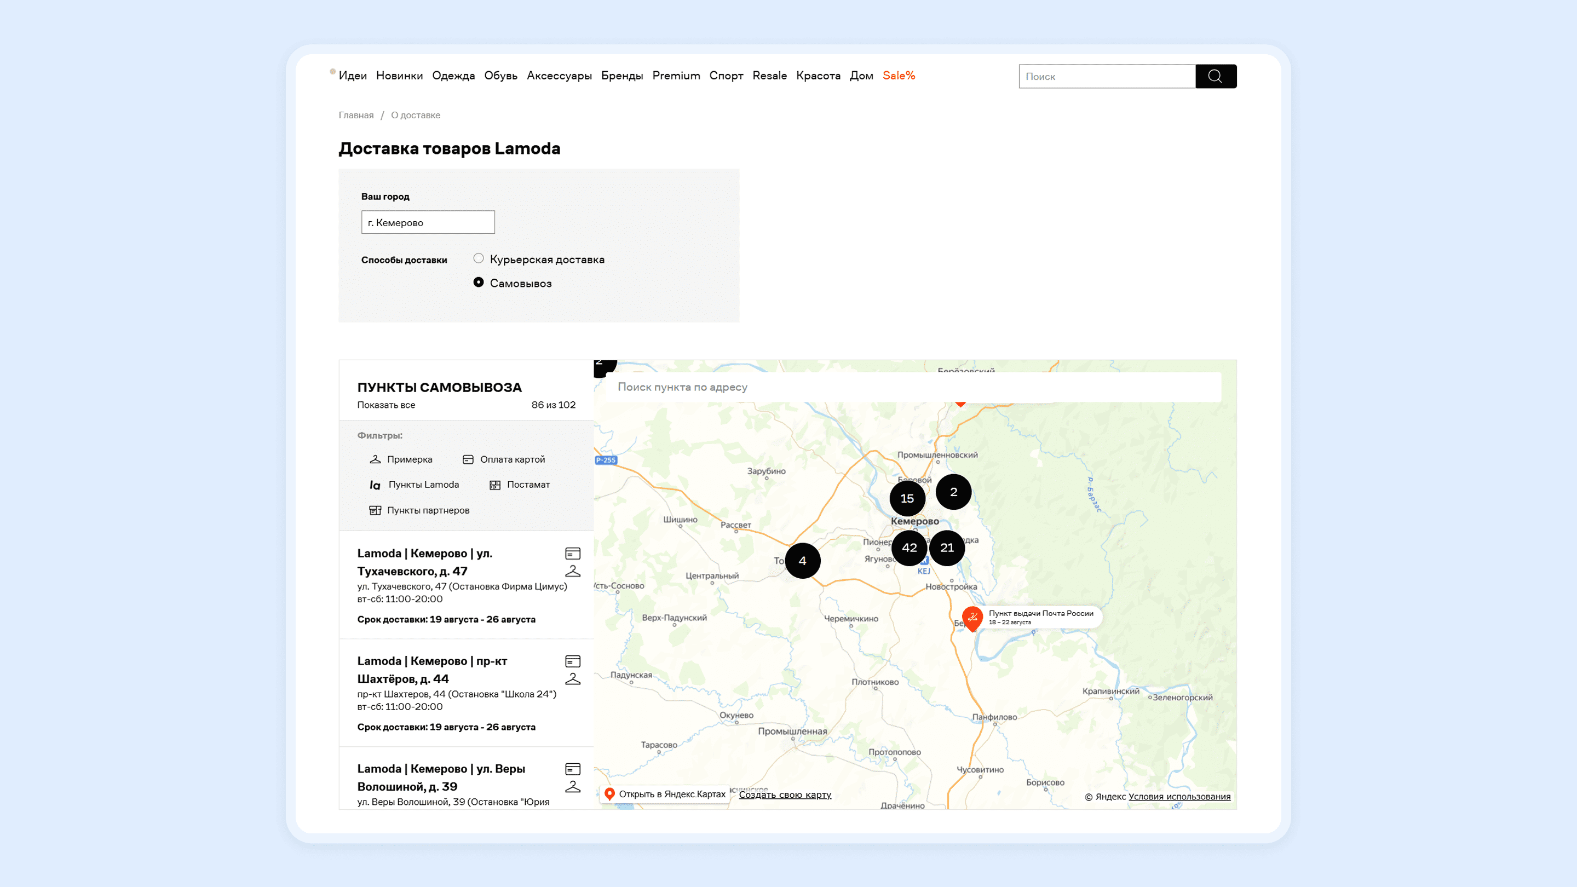The width and height of the screenshot is (1577, 887).
Task: Click the Yandex Maps pin icon
Action: coord(610,794)
